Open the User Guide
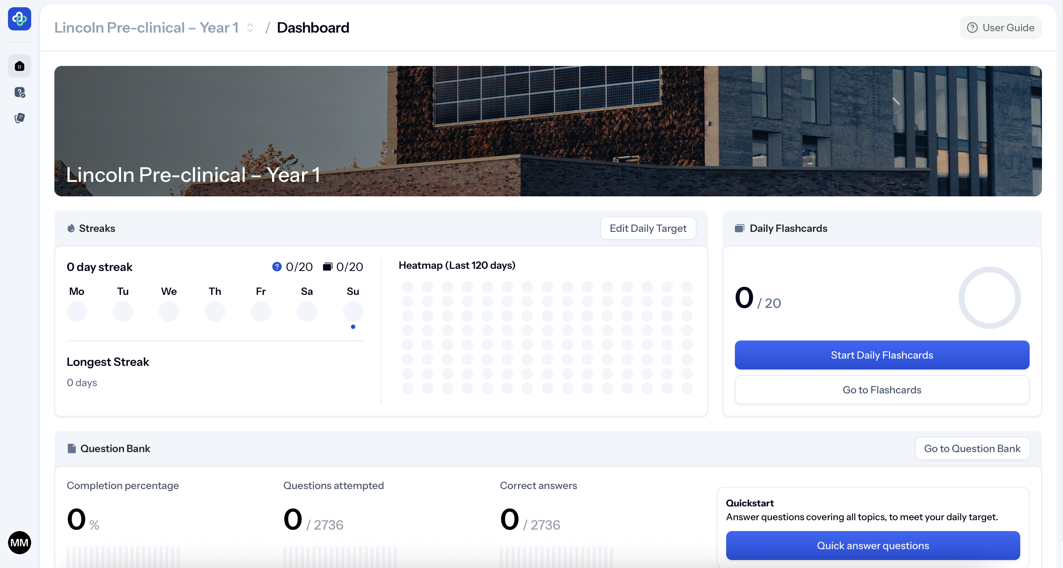Viewport: 1063px width, 568px height. coord(1000,28)
